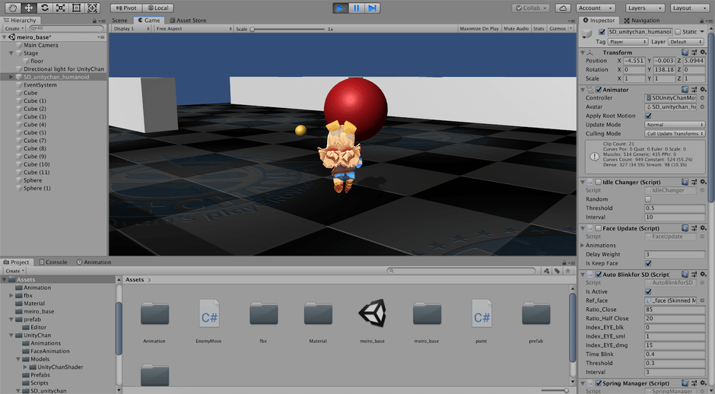Click the Play button
The width and height of the screenshot is (715, 394).
[340, 8]
